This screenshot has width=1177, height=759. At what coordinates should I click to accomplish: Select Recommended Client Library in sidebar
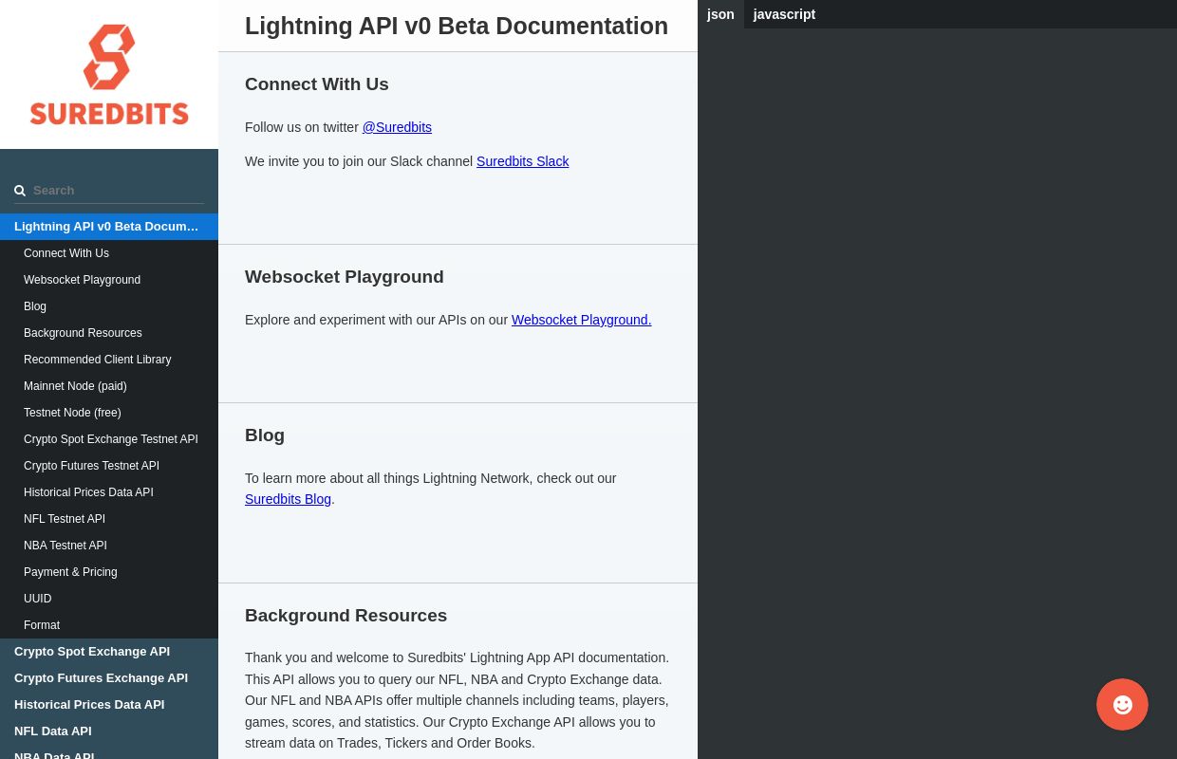109,360
